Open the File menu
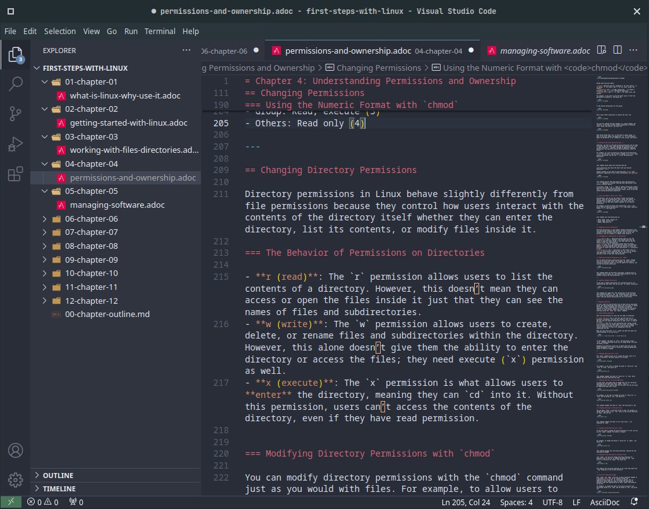Viewport: 649px width, 509px height. tap(10, 31)
